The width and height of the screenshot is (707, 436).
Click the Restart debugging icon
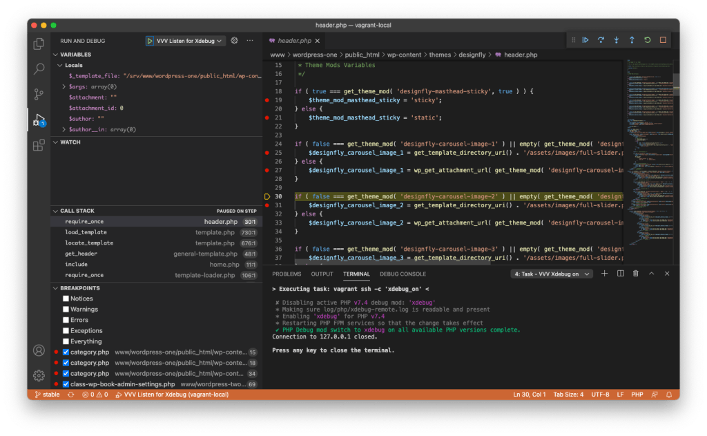pyautogui.click(x=647, y=40)
